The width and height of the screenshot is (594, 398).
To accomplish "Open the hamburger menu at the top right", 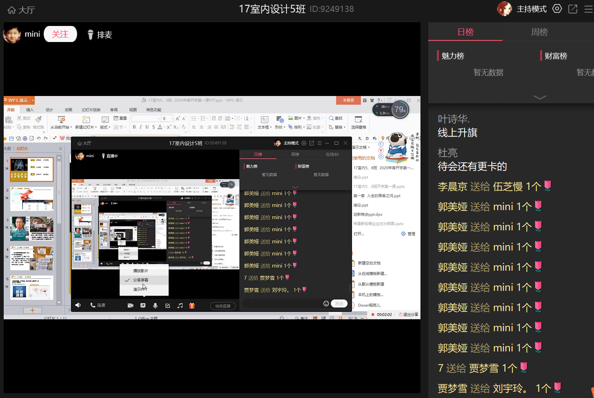I will (x=589, y=9).
